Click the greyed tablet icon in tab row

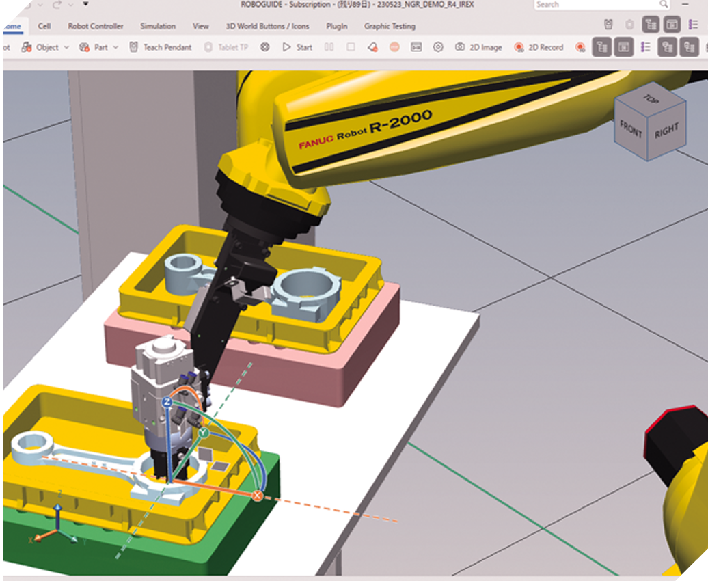pos(629,25)
